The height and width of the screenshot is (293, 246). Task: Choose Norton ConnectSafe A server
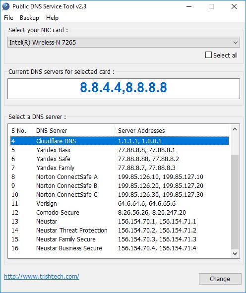[120, 177]
